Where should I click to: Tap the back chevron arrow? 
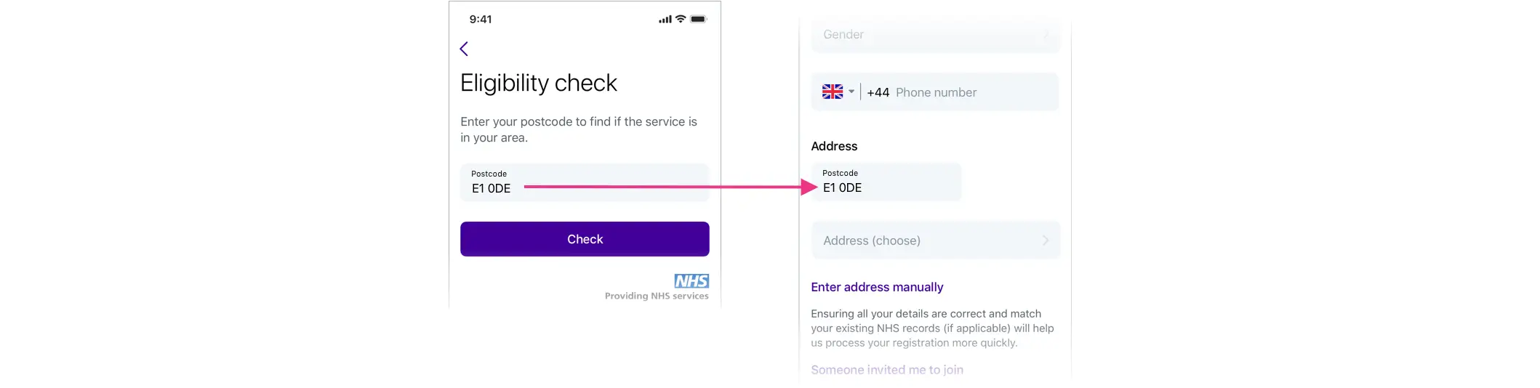pos(464,49)
